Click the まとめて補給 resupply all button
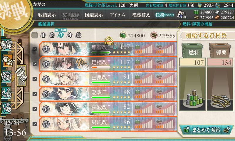The image size is (235, 141). 207,130
